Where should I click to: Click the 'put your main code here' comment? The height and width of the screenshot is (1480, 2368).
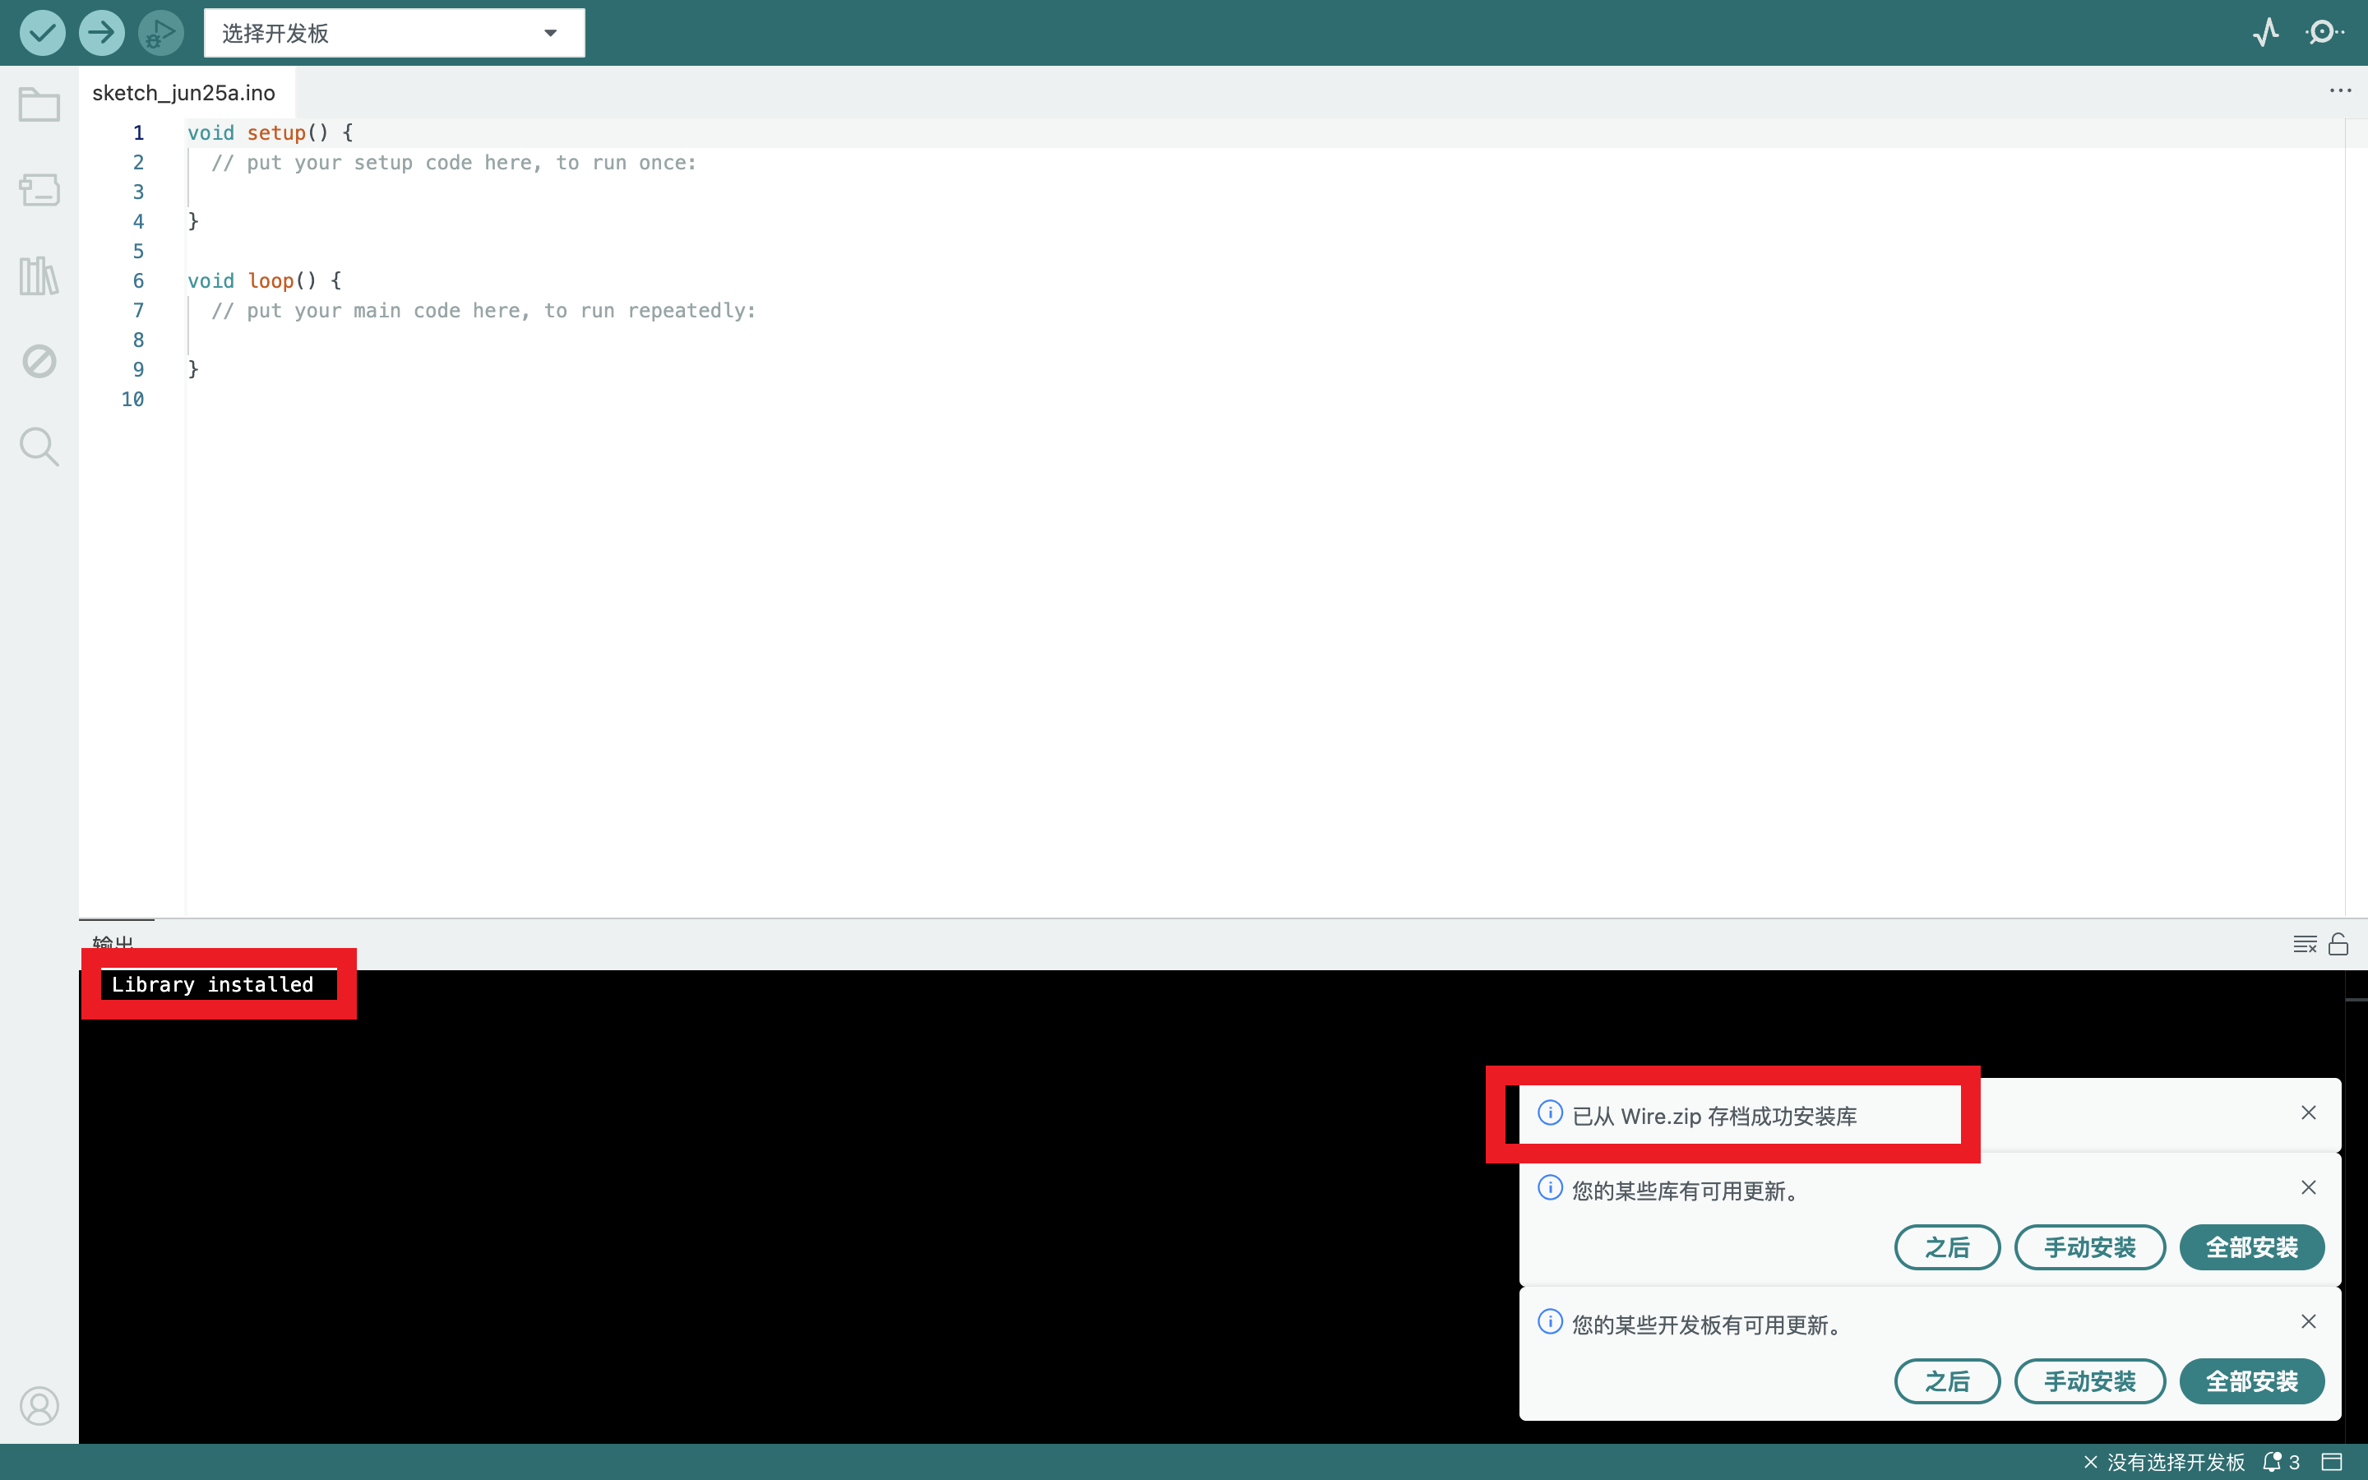click(483, 310)
